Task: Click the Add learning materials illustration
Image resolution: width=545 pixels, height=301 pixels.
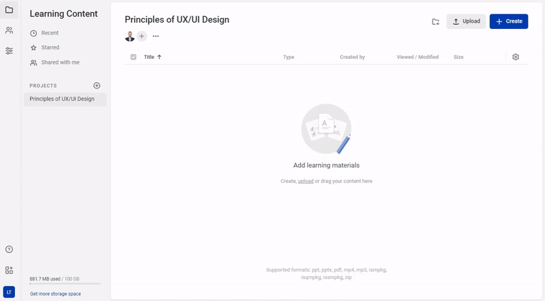Action: 326,129
